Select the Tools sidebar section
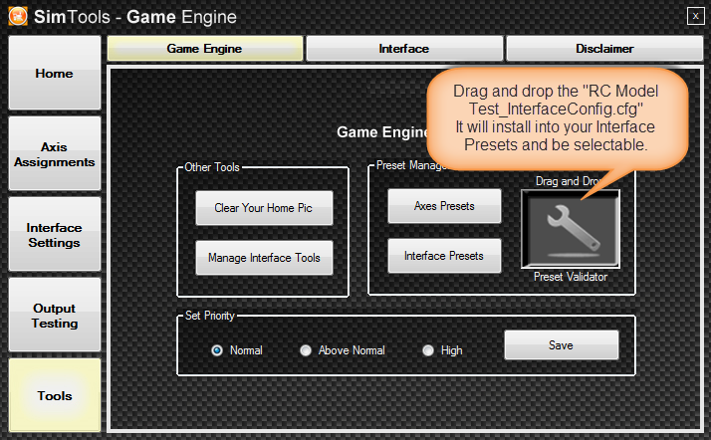The image size is (711, 440). 55,395
